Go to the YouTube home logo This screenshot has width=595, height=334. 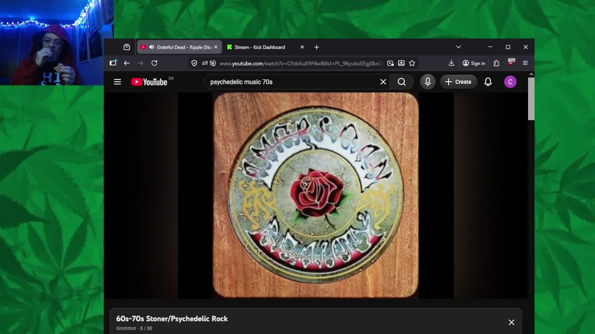[x=149, y=82]
